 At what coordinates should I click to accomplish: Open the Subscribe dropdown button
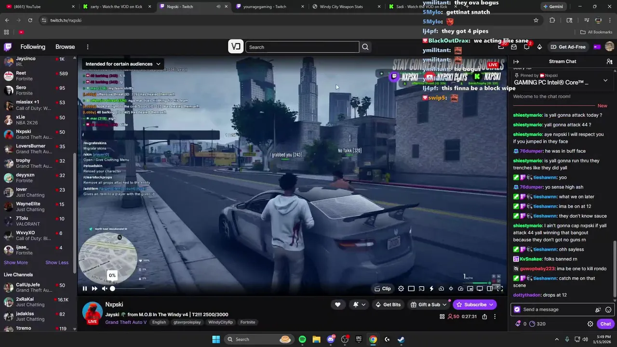475,305
